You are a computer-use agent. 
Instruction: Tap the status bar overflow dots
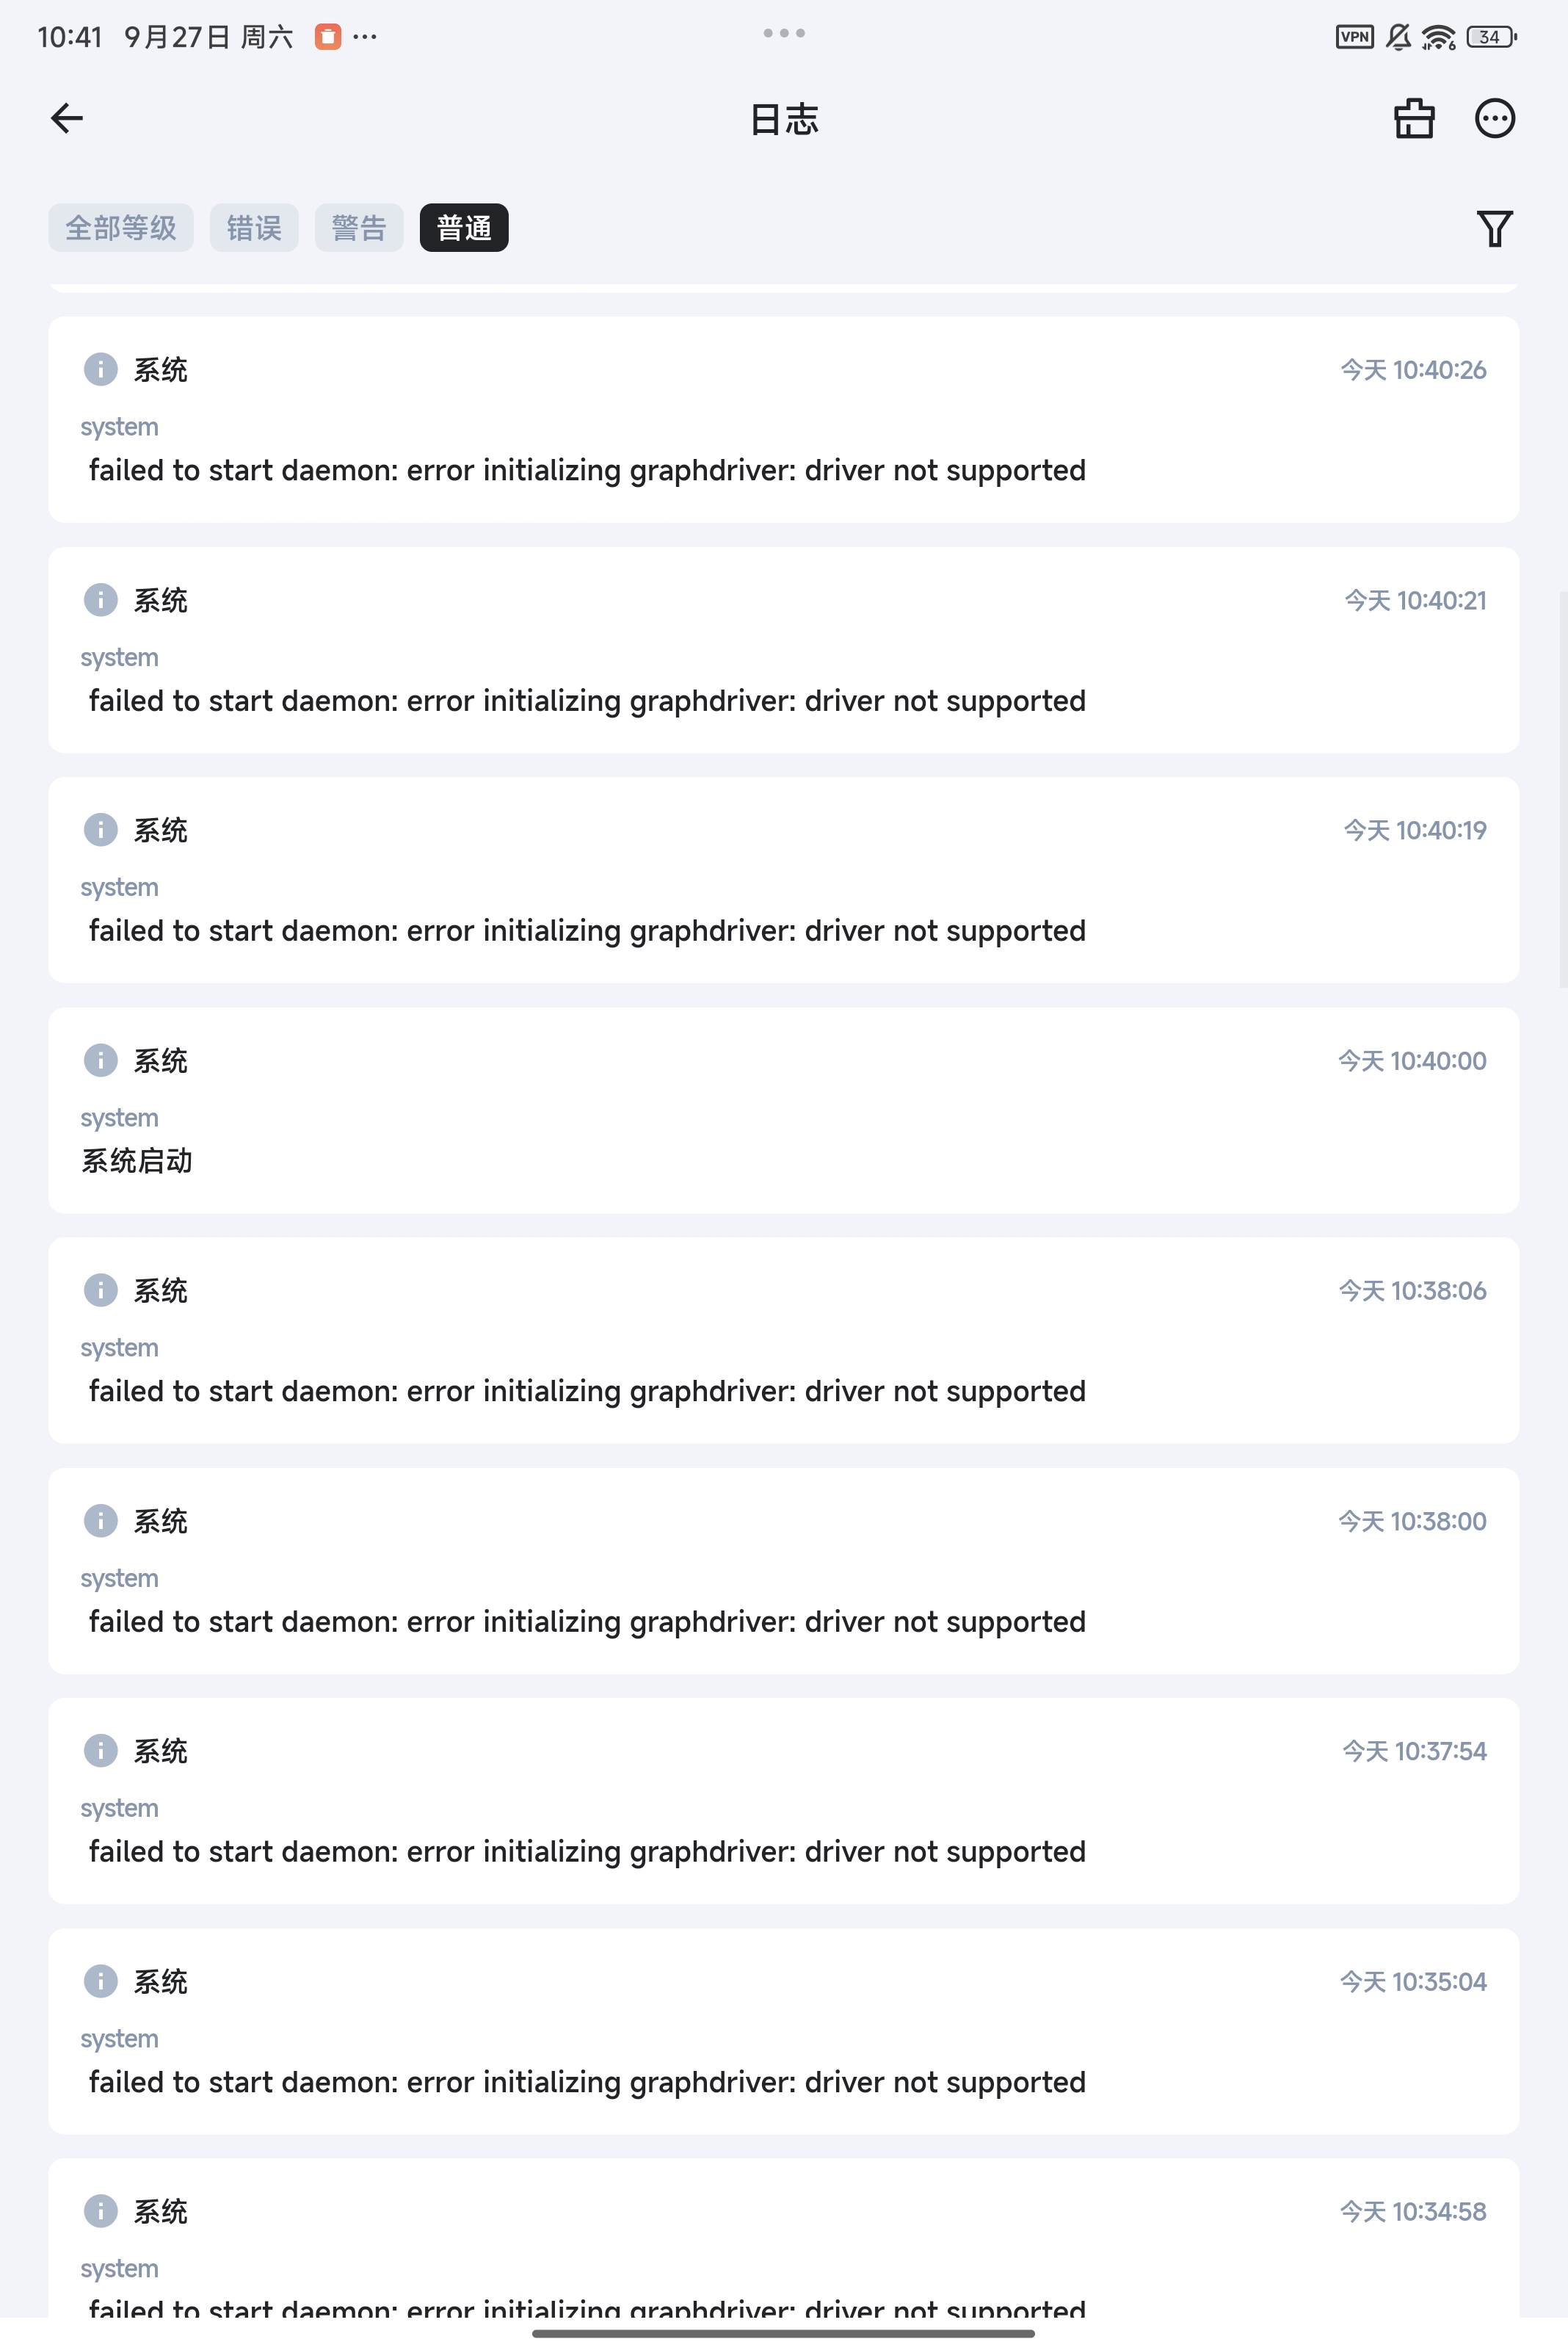tap(365, 37)
